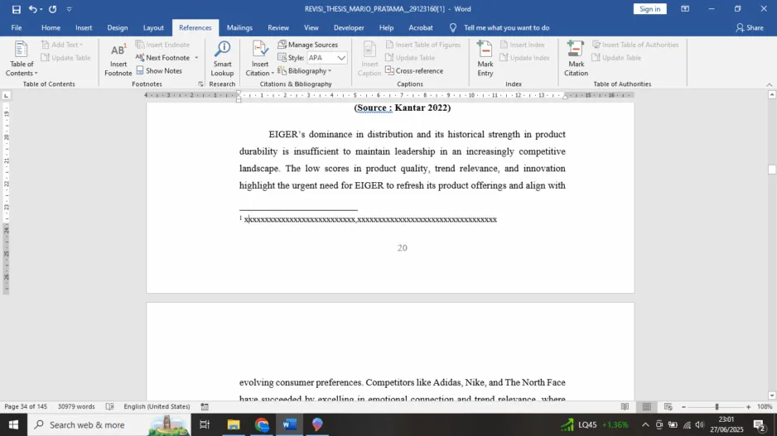Open the Footnotes dialog launcher
The height and width of the screenshot is (436, 777).
click(200, 84)
